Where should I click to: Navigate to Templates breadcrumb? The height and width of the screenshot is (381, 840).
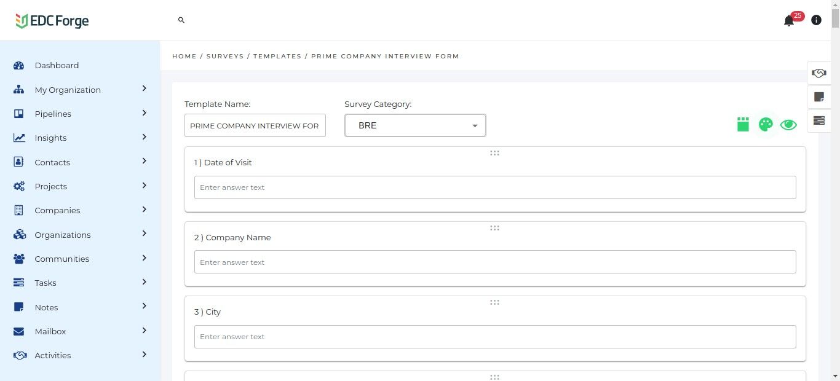[277, 56]
